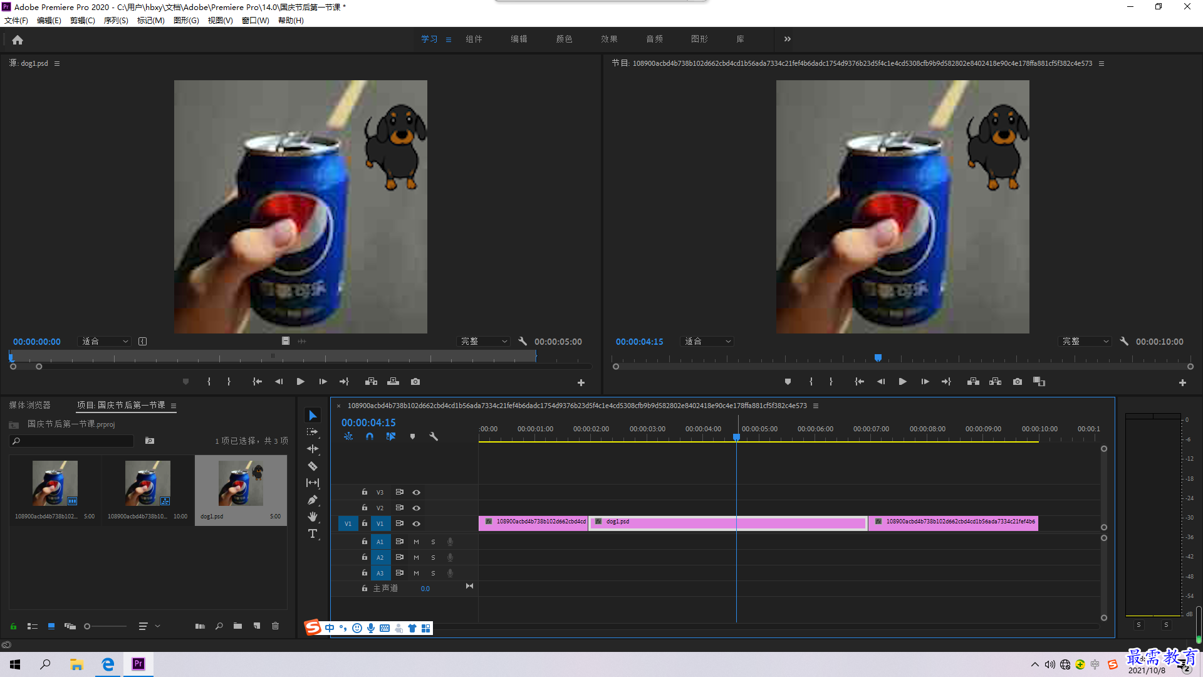The height and width of the screenshot is (677, 1203).
Task: Select the Selection tool arrow
Action: tap(313, 416)
